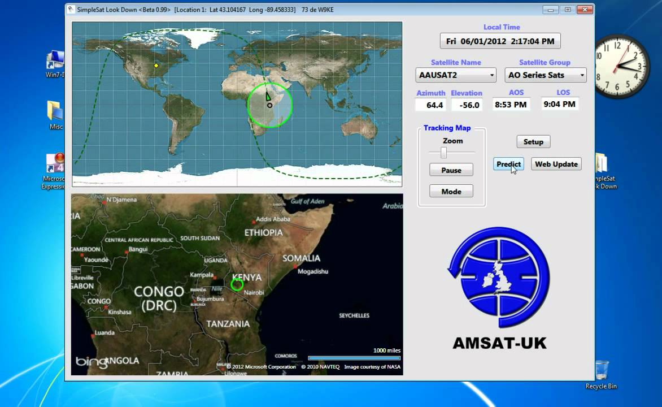This screenshot has width=662, height=407.
Task: Click the Azimuth value 64.4 field
Action: (430, 105)
